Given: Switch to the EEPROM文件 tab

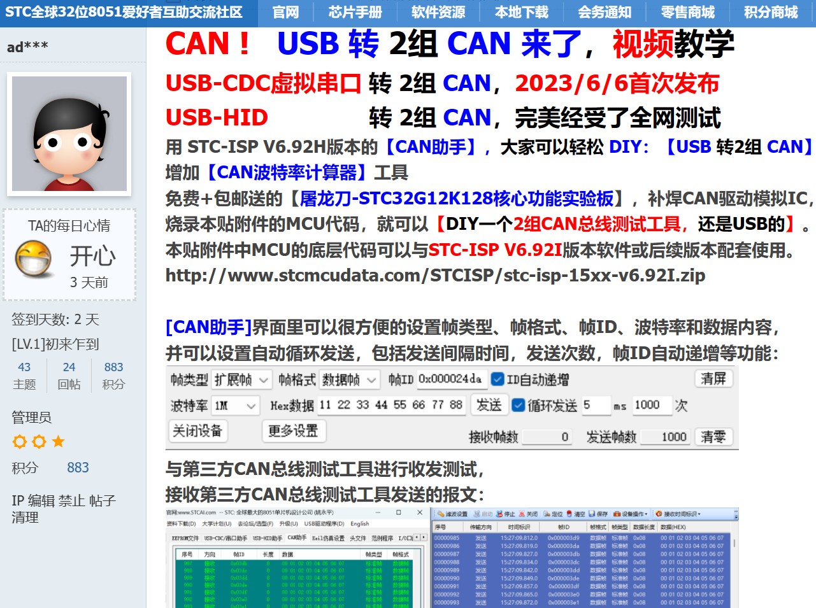Looking at the screenshot, I should point(186,538).
